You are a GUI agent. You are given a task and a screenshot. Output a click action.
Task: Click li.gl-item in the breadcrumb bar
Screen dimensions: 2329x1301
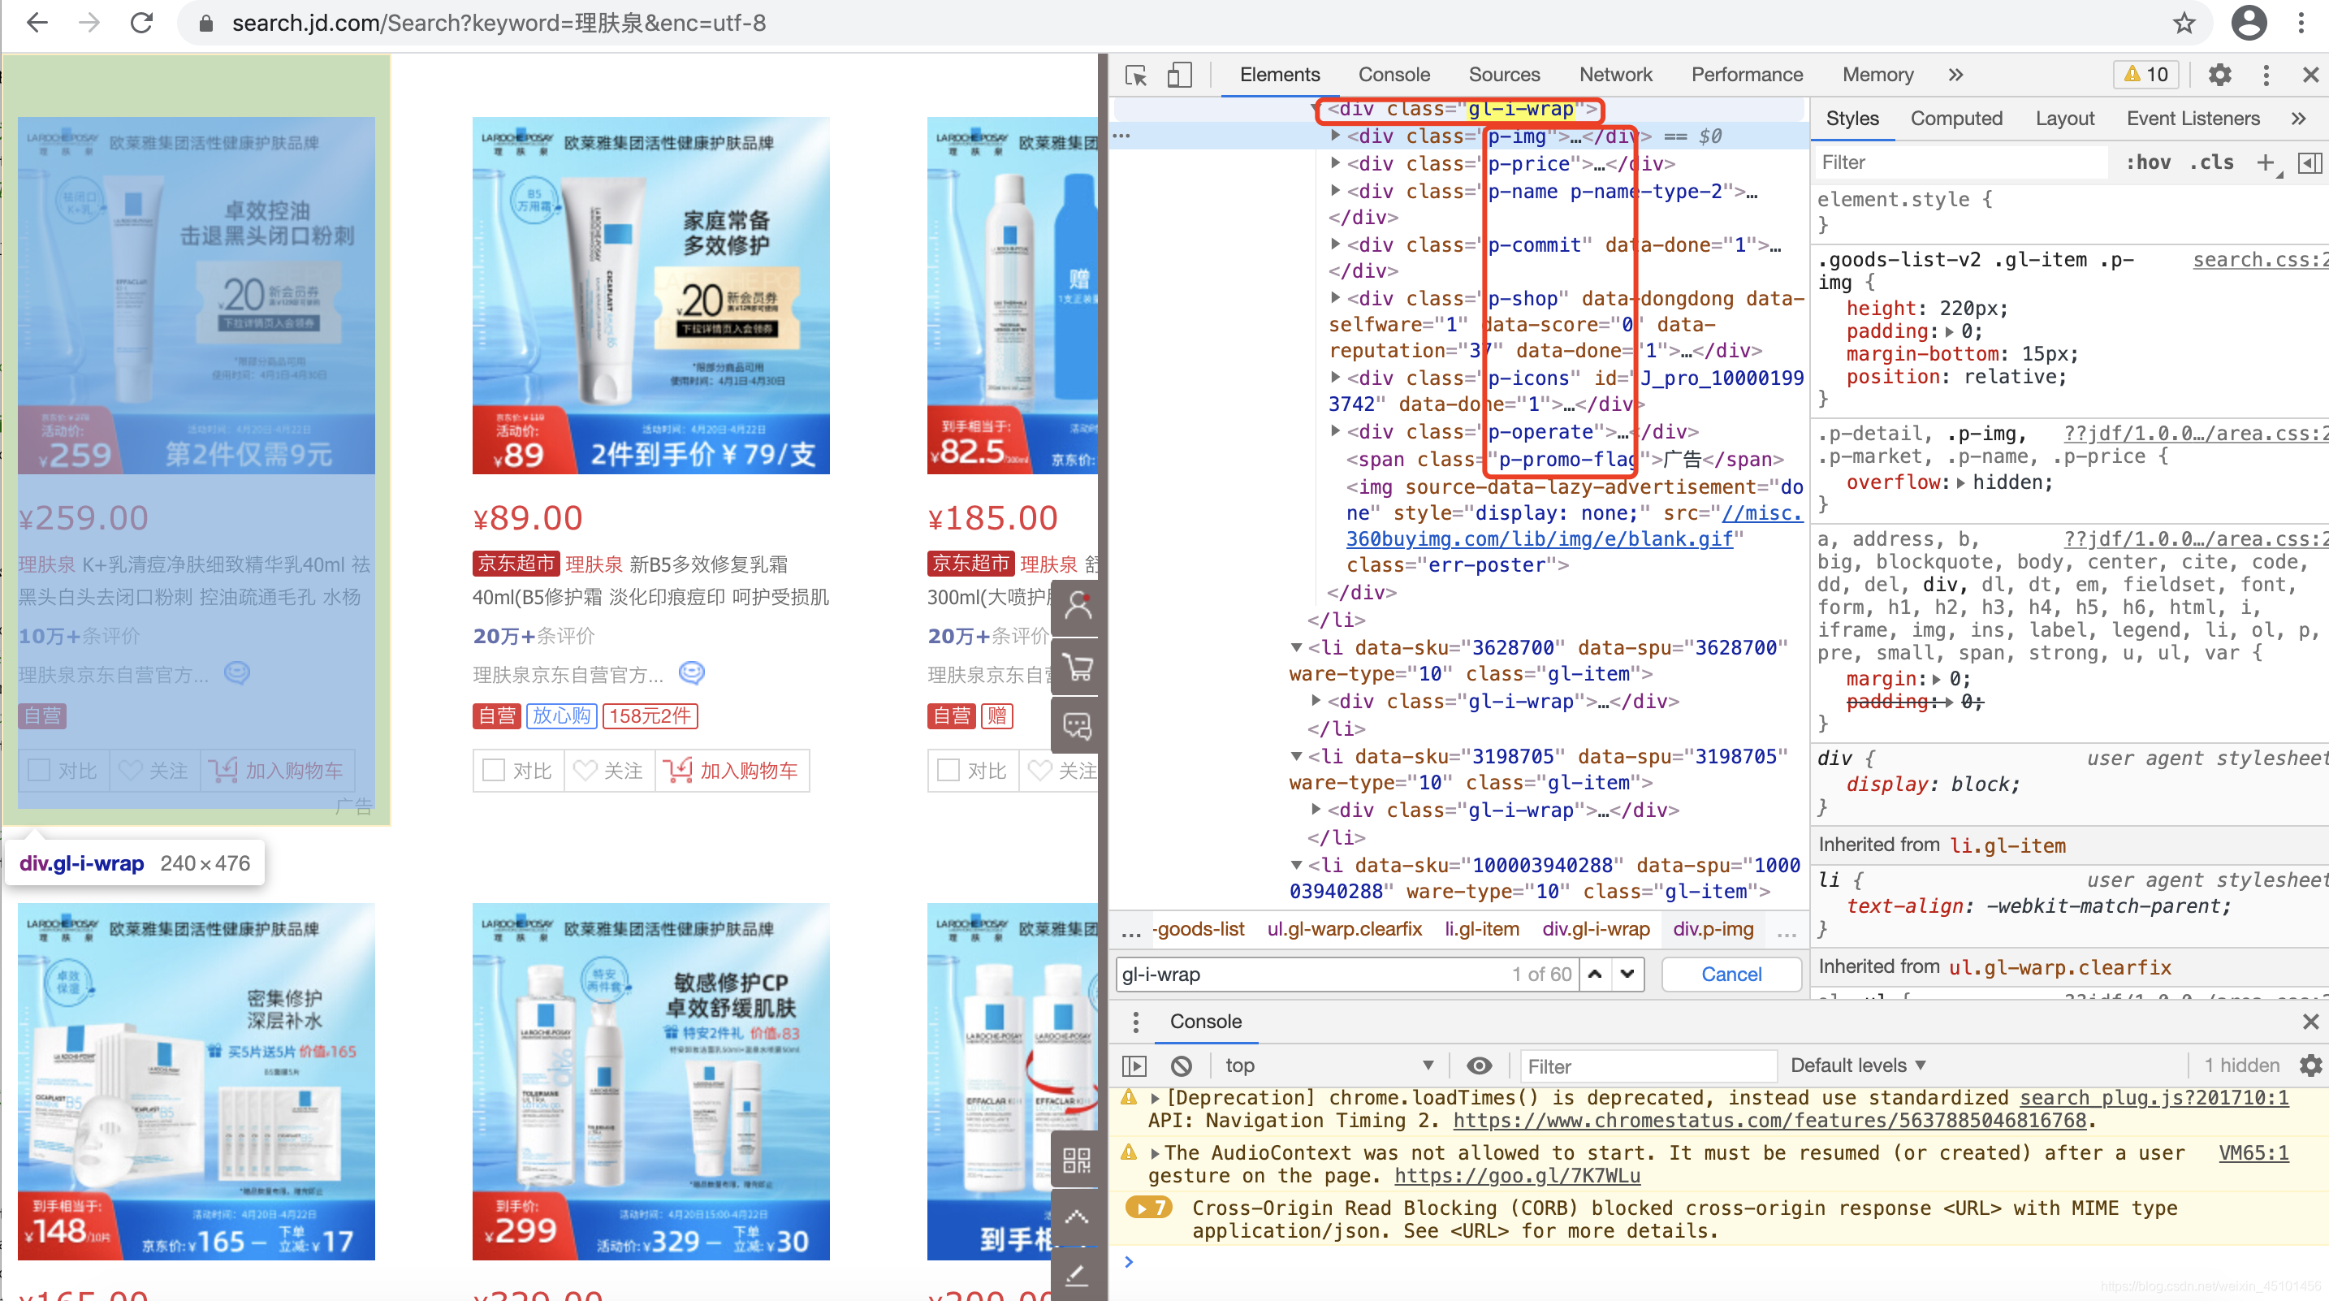point(1481,929)
